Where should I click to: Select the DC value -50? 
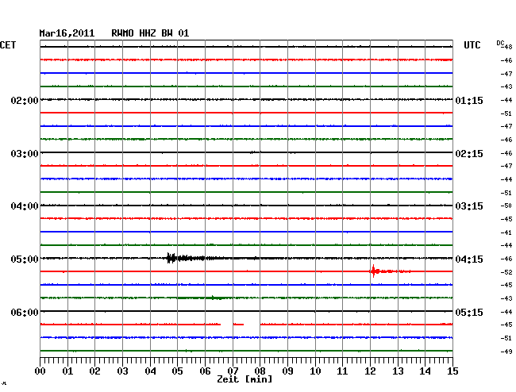[x=506, y=206]
